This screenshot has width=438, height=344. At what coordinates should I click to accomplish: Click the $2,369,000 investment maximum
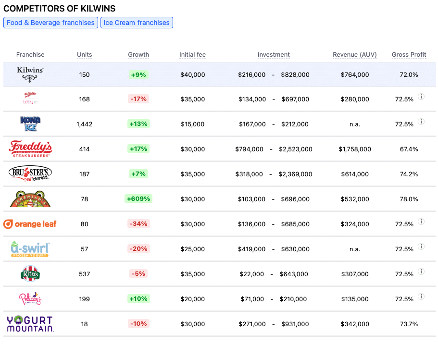pyautogui.click(x=295, y=174)
